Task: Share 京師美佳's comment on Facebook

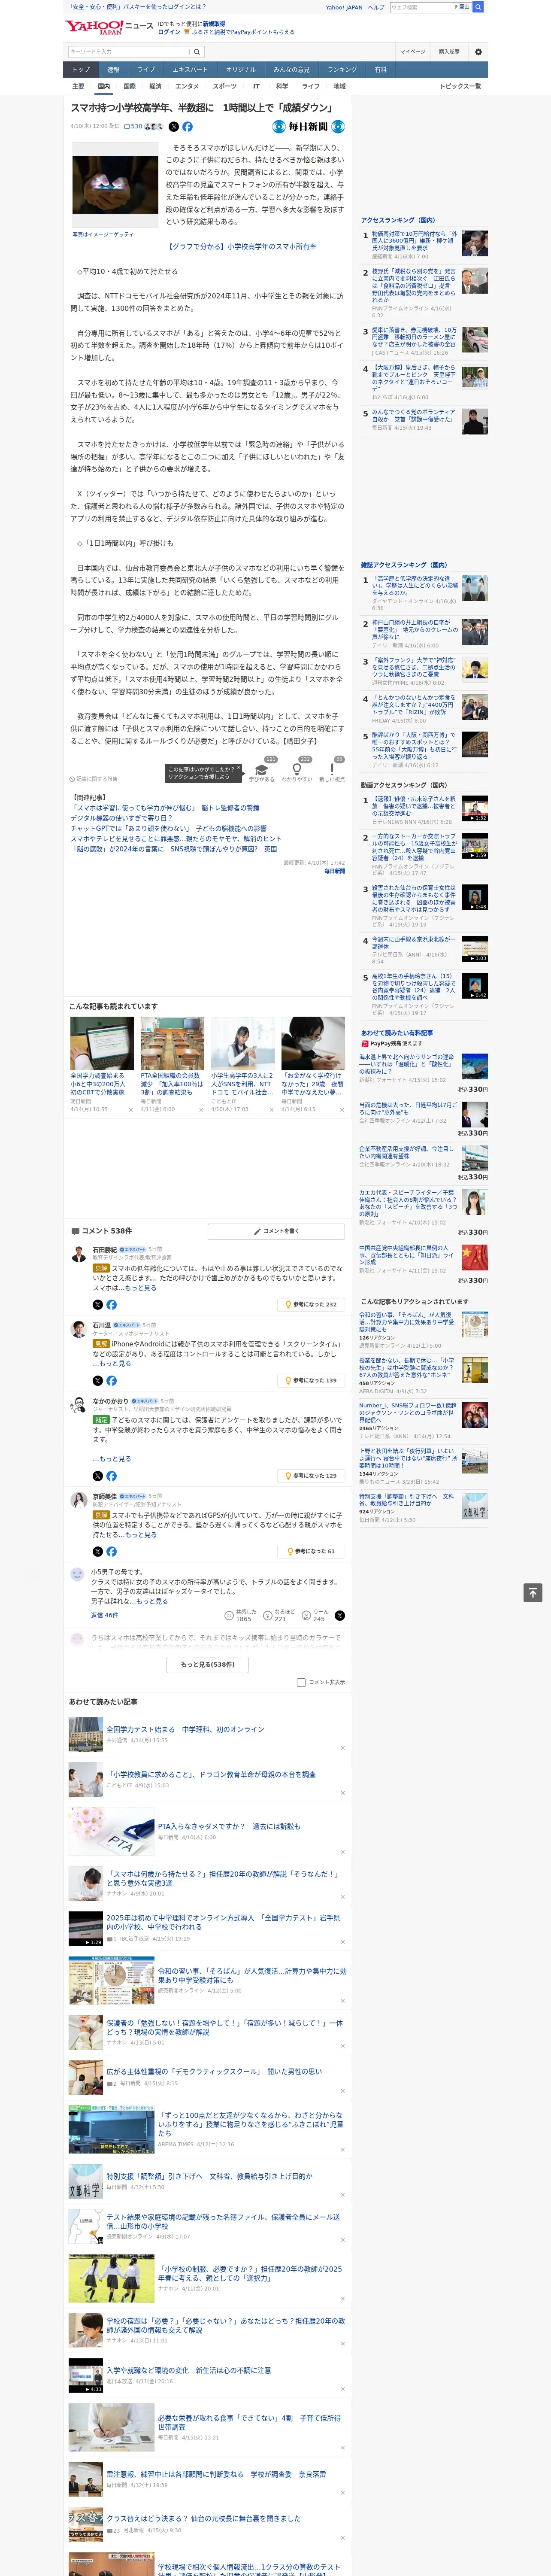Action: tap(111, 1552)
